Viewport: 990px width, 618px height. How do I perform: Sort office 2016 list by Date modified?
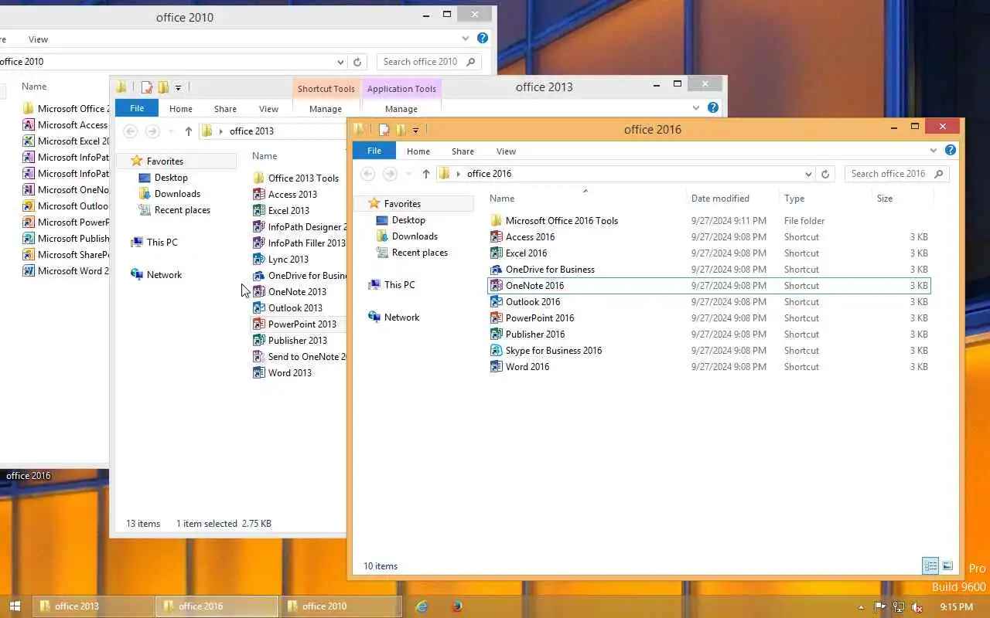tap(732, 199)
